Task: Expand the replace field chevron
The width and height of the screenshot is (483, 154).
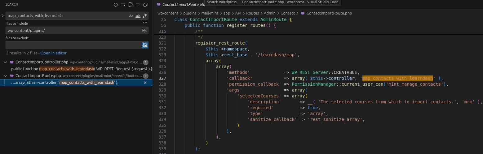Action: (2, 15)
